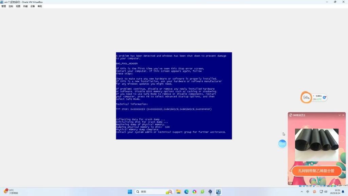Image resolution: width=348 pixels, height=196 pixels.
Task: Restore down the VirtualBox window
Action: coord(335,2)
